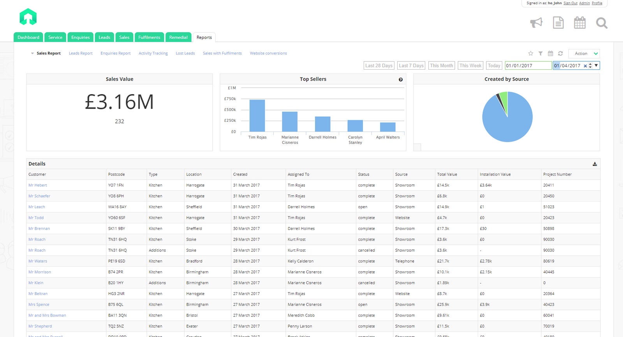Open the Action dropdown
The height and width of the screenshot is (337, 623).
coord(584,53)
